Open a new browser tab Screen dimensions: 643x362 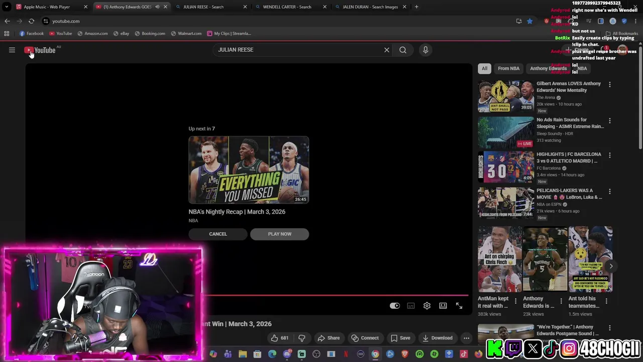tap(416, 7)
